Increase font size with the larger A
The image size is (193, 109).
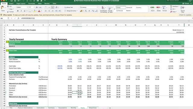37,7
